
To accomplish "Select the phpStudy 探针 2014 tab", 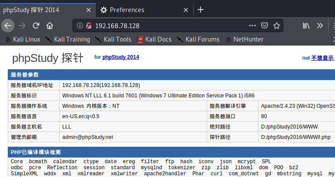I will point(48,10).
